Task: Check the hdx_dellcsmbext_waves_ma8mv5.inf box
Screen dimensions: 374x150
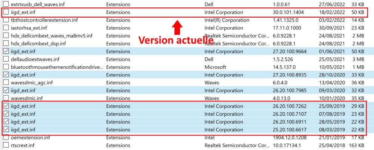Action: click(x=6, y=36)
